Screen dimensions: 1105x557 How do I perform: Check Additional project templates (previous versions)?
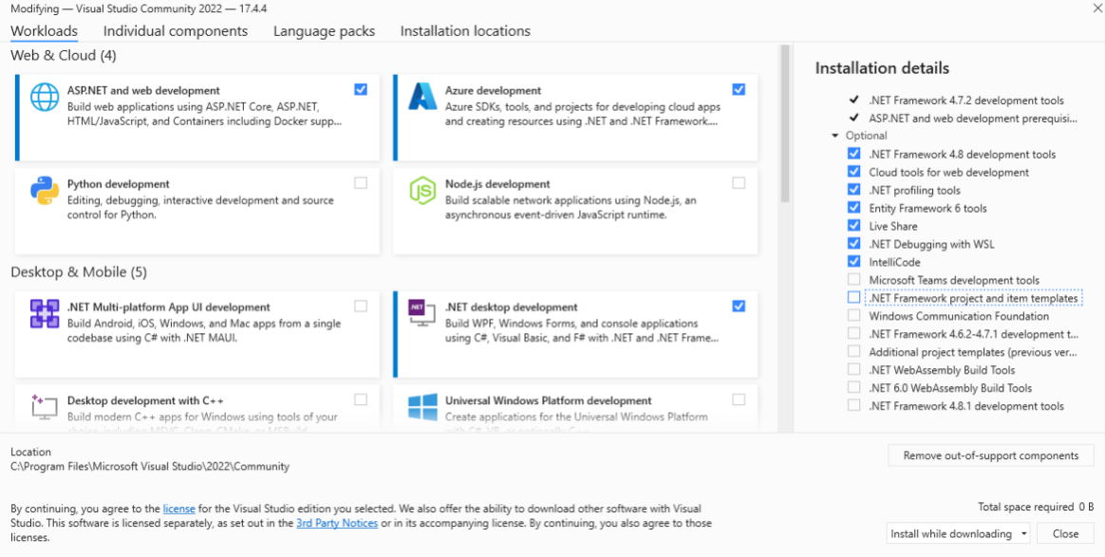(854, 351)
